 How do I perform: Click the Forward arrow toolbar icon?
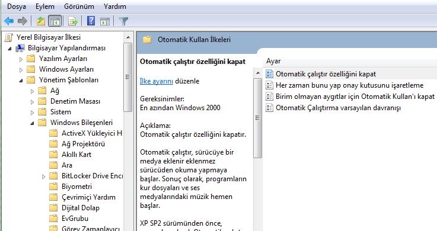[23, 21]
